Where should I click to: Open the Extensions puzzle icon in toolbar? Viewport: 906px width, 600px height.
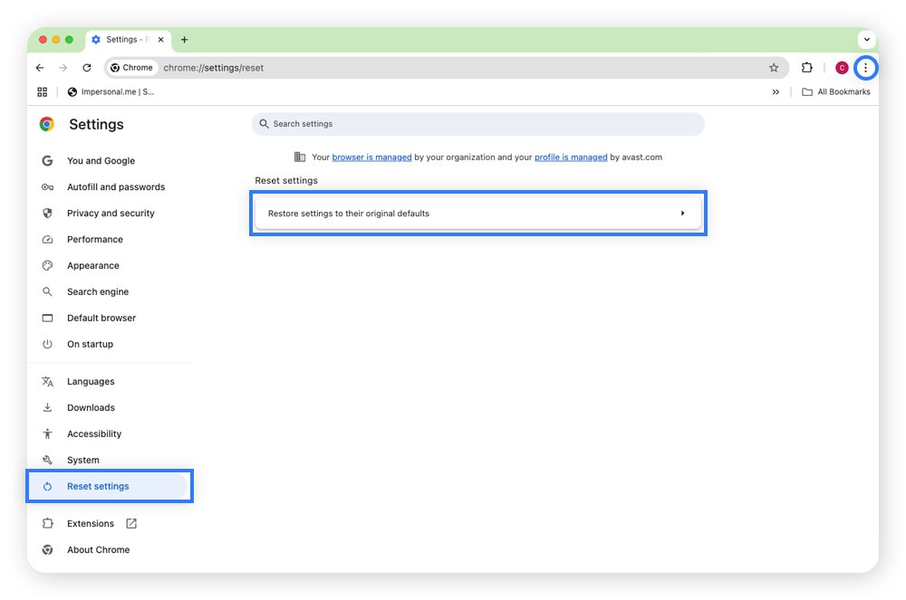[x=807, y=68]
